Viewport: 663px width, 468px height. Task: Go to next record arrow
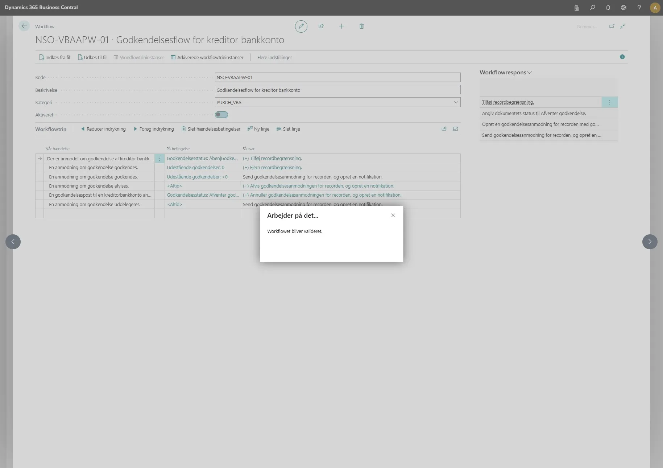[650, 242]
